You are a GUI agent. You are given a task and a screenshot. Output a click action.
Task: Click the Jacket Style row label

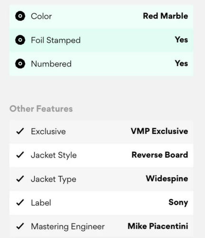pos(54,155)
